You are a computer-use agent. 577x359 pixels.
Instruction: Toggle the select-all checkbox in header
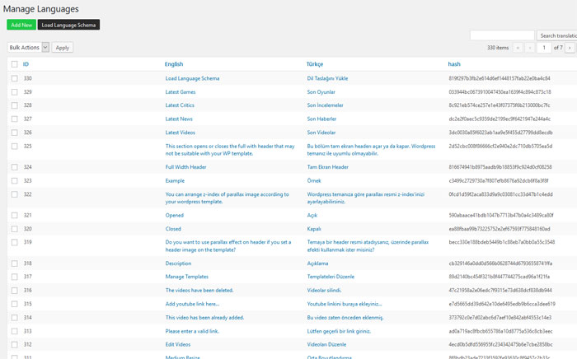[14, 64]
